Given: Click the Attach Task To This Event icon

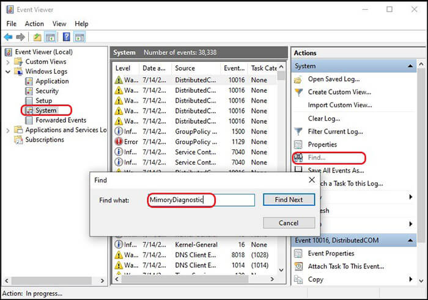Looking at the screenshot, I should point(298,266).
